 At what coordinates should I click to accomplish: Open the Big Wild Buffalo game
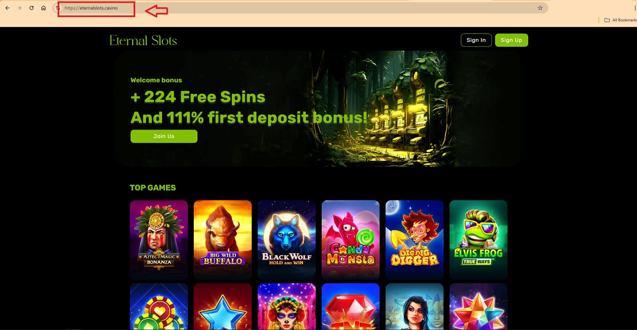pyautogui.click(x=222, y=240)
